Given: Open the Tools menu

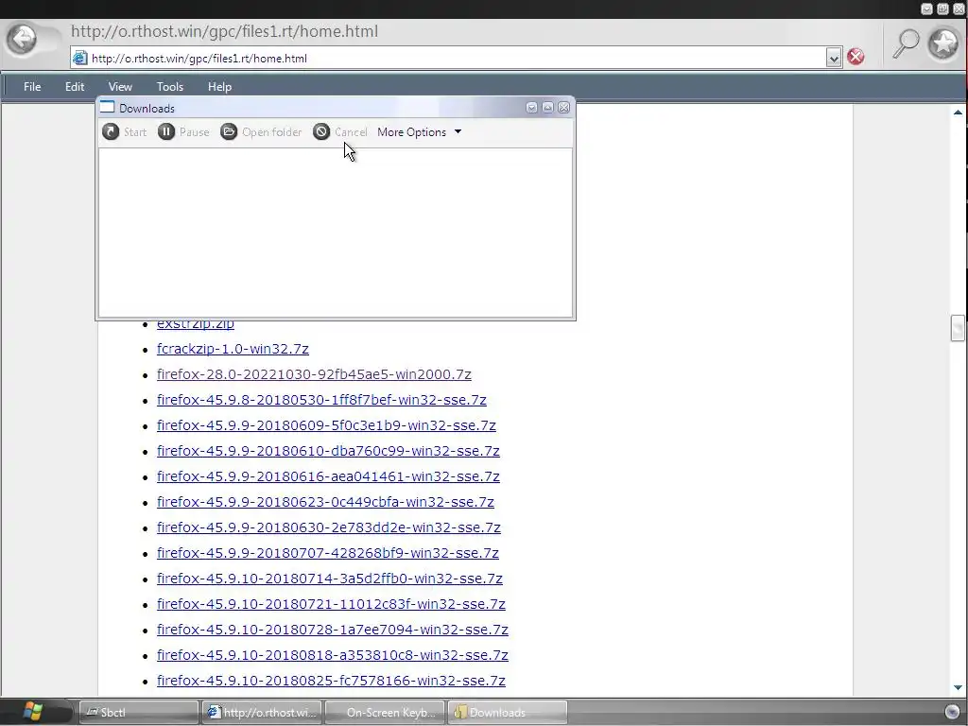Looking at the screenshot, I should [x=170, y=86].
